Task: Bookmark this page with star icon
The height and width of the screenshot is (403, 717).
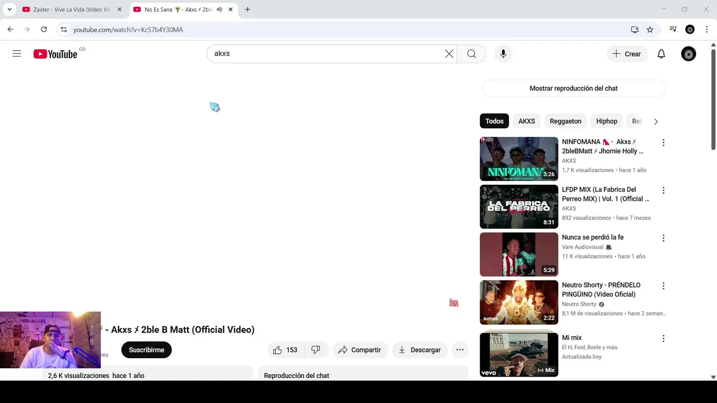Action: coord(650,29)
